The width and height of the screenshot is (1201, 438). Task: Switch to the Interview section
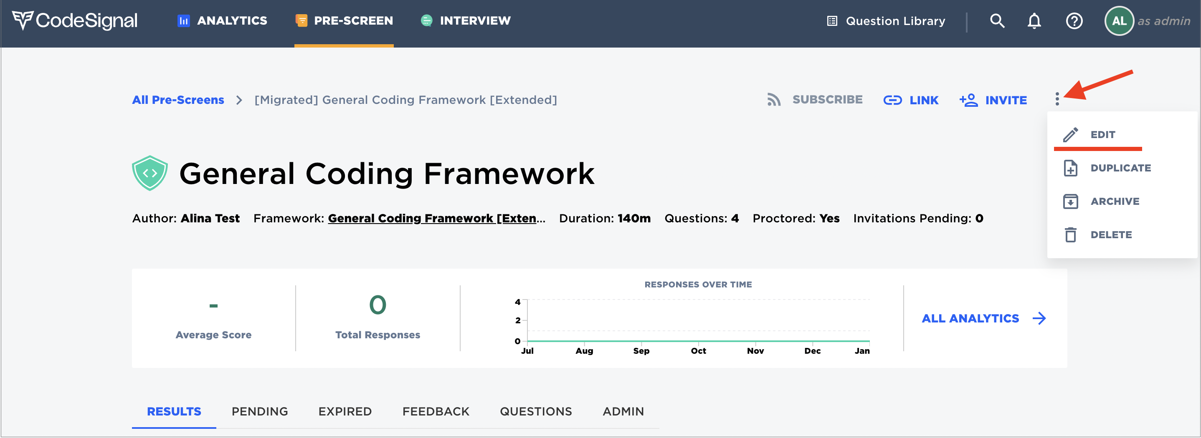tap(465, 20)
